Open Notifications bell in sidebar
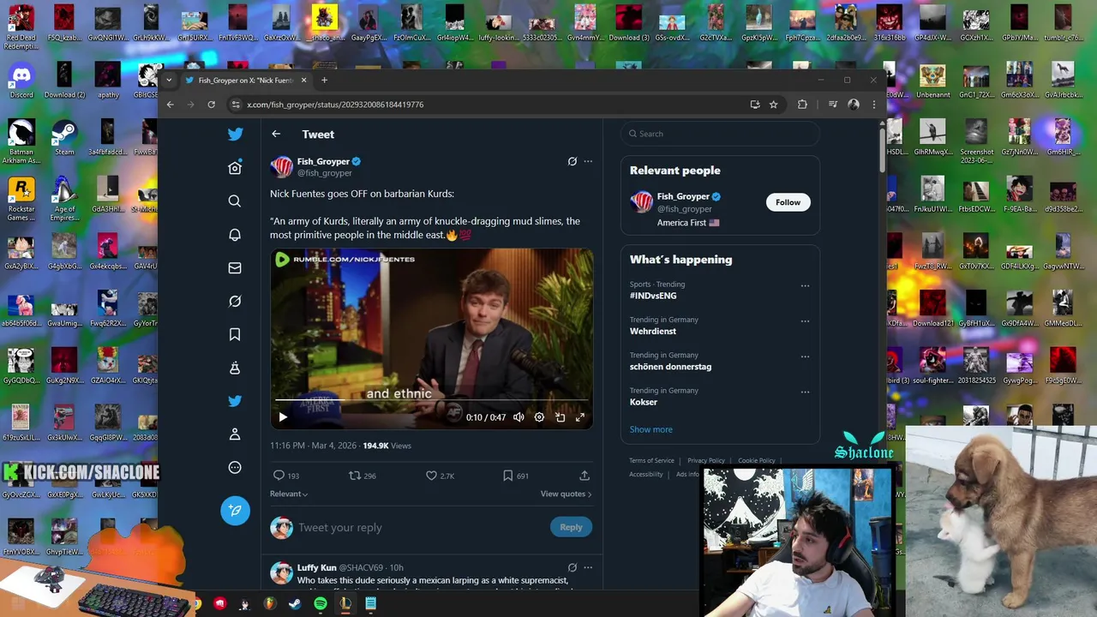Image resolution: width=1097 pixels, height=617 pixels. (235, 234)
